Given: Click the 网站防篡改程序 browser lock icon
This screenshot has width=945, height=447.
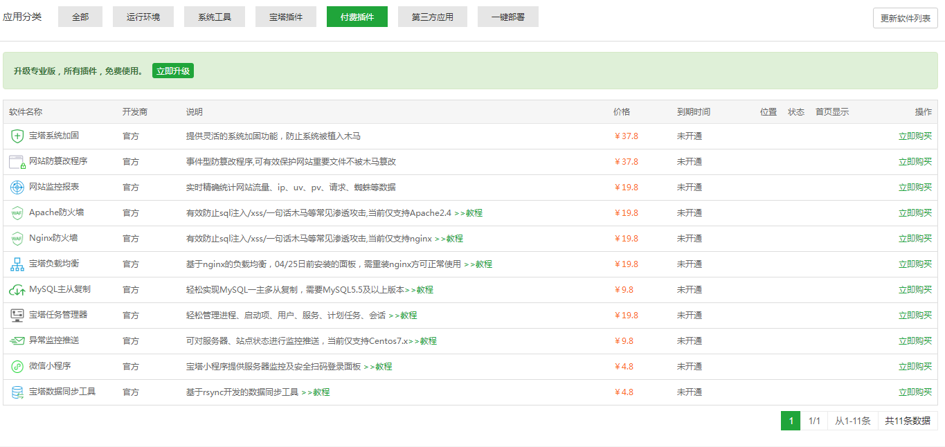Looking at the screenshot, I should click(17, 162).
